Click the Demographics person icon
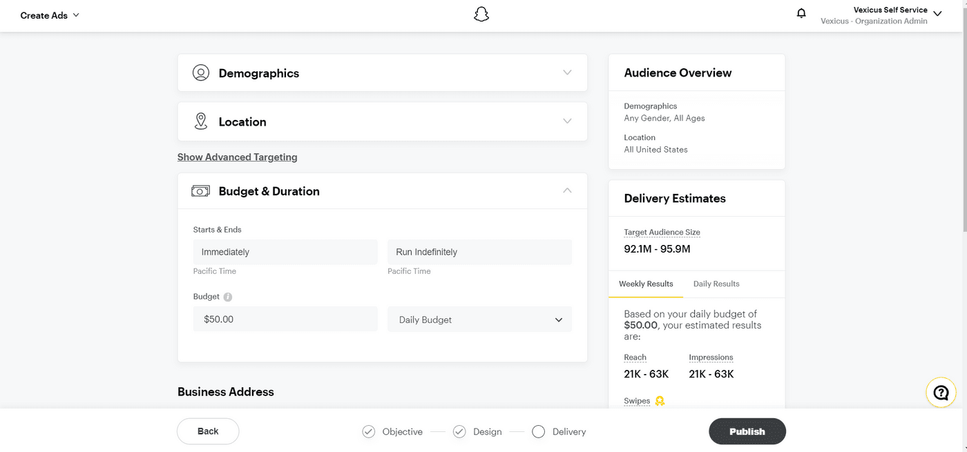This screenshot has height=452, width=967. (x=201, y=73)
